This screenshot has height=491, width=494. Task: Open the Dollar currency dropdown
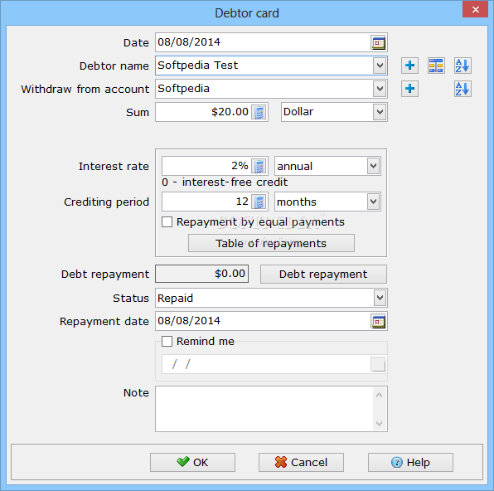click(x=380, y=112)
